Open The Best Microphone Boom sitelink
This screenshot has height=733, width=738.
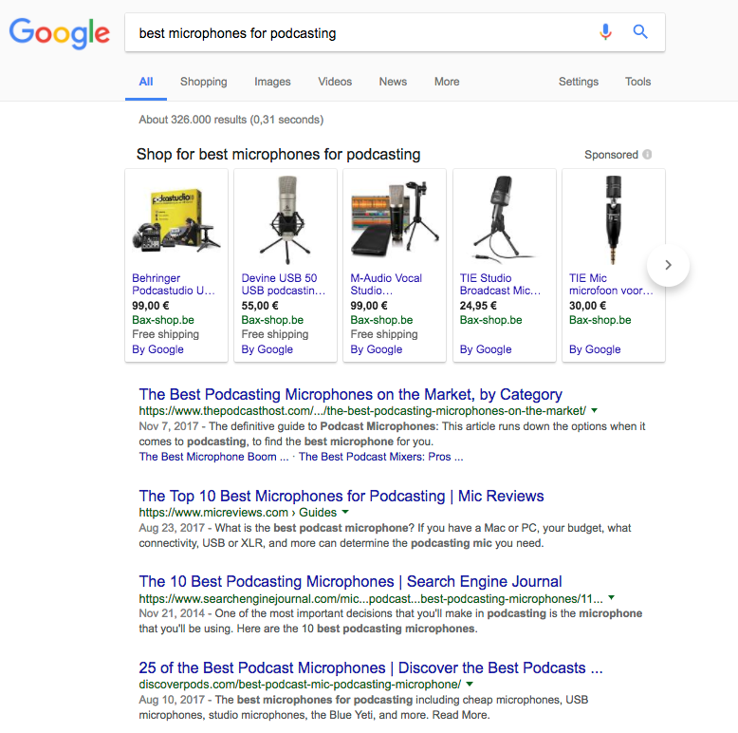coord(213,457)
